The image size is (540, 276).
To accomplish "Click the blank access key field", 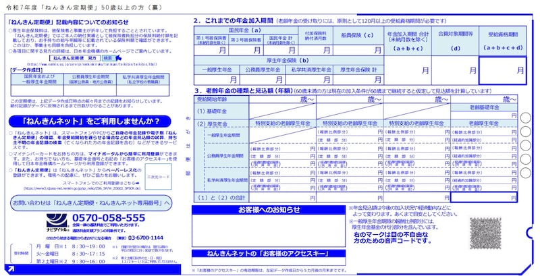I will (x=269, y=262).
